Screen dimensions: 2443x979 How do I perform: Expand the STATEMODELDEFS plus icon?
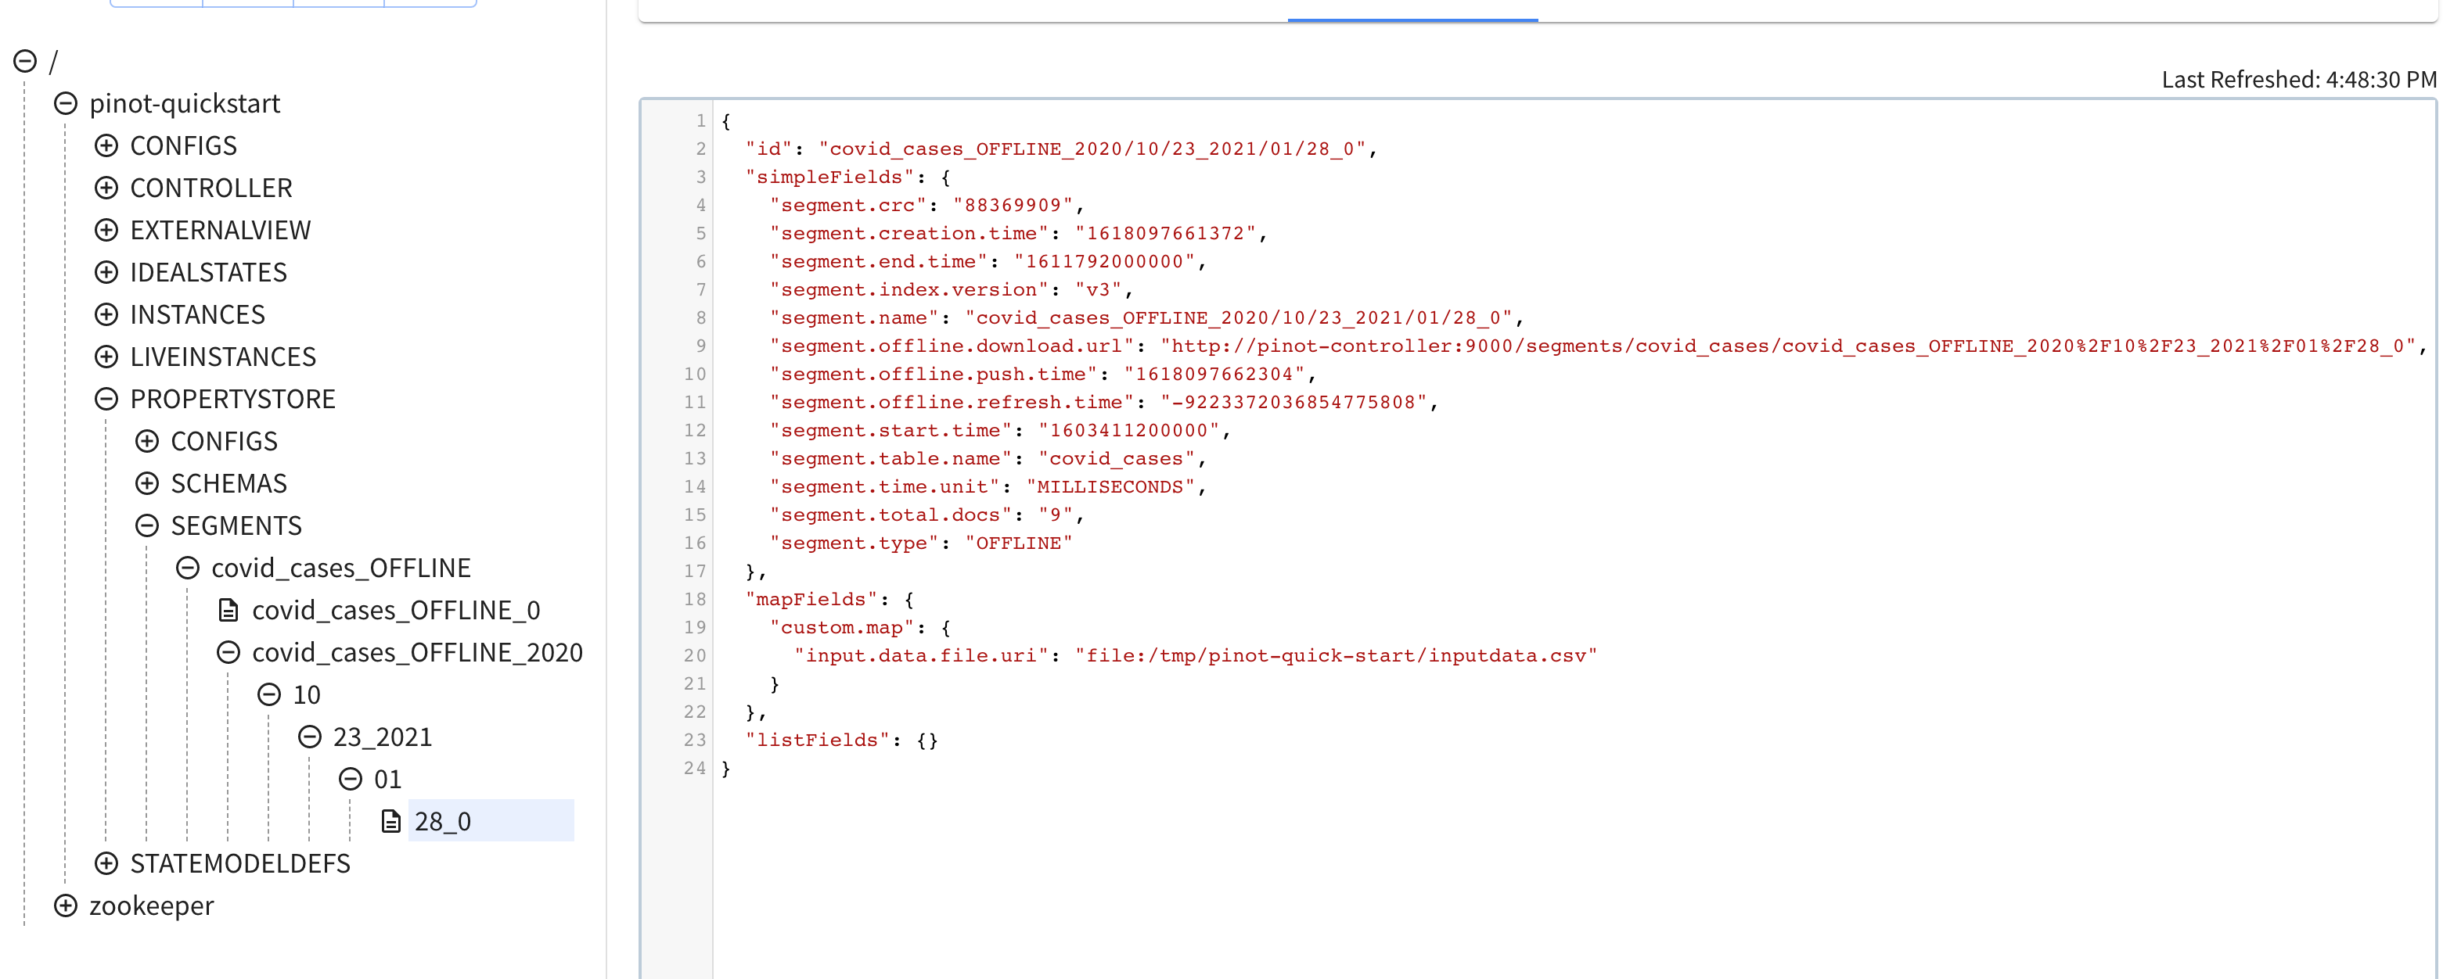(x=106, y=863)
